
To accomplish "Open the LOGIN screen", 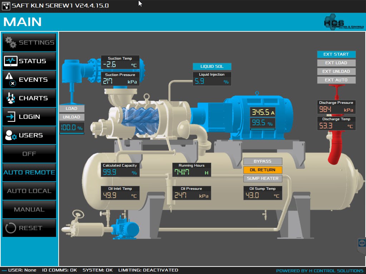I will (29, 117).
